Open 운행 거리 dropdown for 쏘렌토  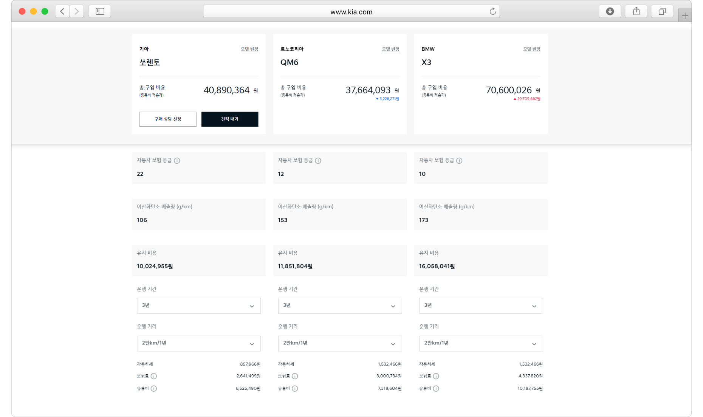point(199,344)
